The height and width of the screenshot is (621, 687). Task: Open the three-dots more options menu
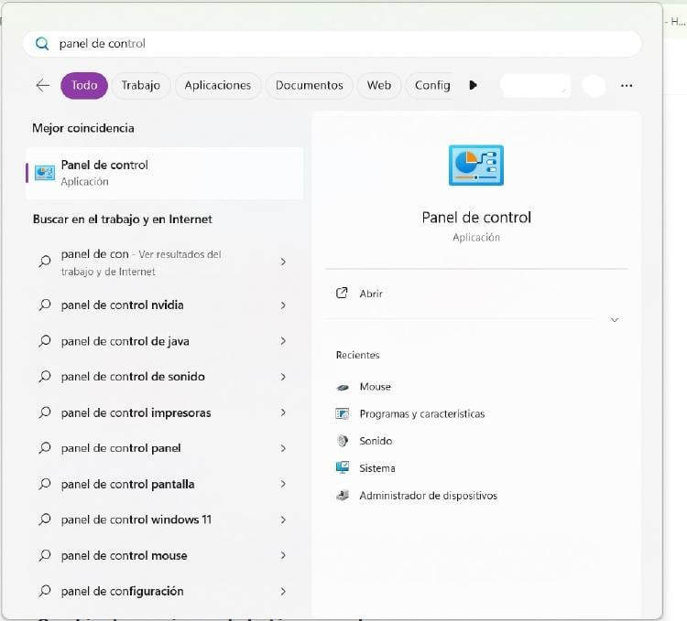tap(627, 85)
